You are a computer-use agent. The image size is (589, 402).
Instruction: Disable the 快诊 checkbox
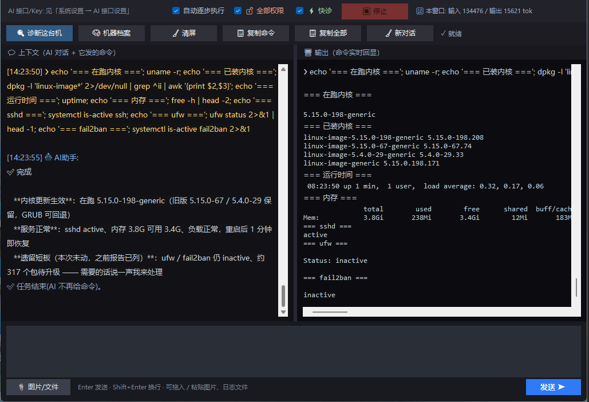pyautogui.click(x=299, y=10)
